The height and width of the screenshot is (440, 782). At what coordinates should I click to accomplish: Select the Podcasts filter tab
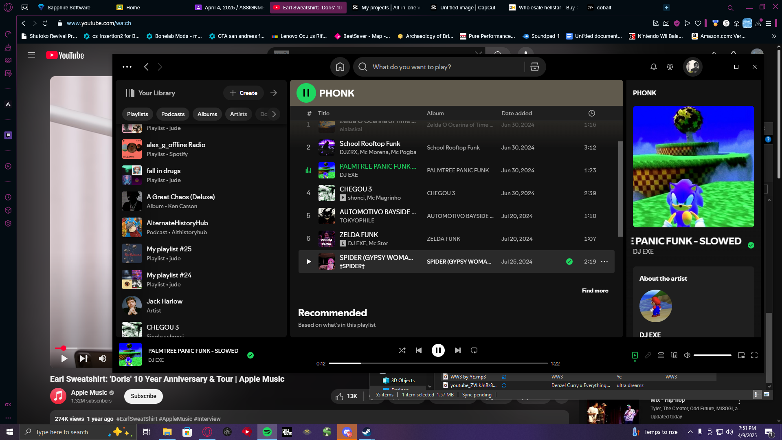tap(173, 114)
